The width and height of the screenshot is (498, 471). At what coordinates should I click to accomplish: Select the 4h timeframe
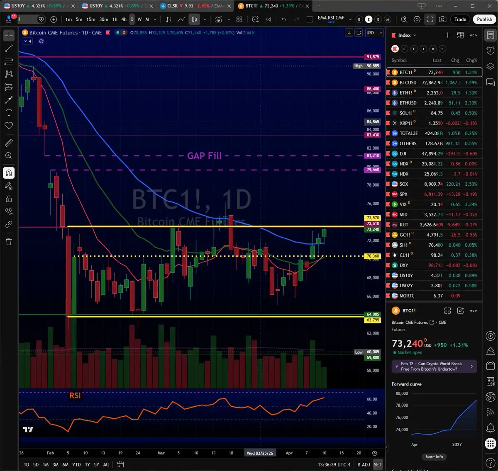tap(124, 19)
